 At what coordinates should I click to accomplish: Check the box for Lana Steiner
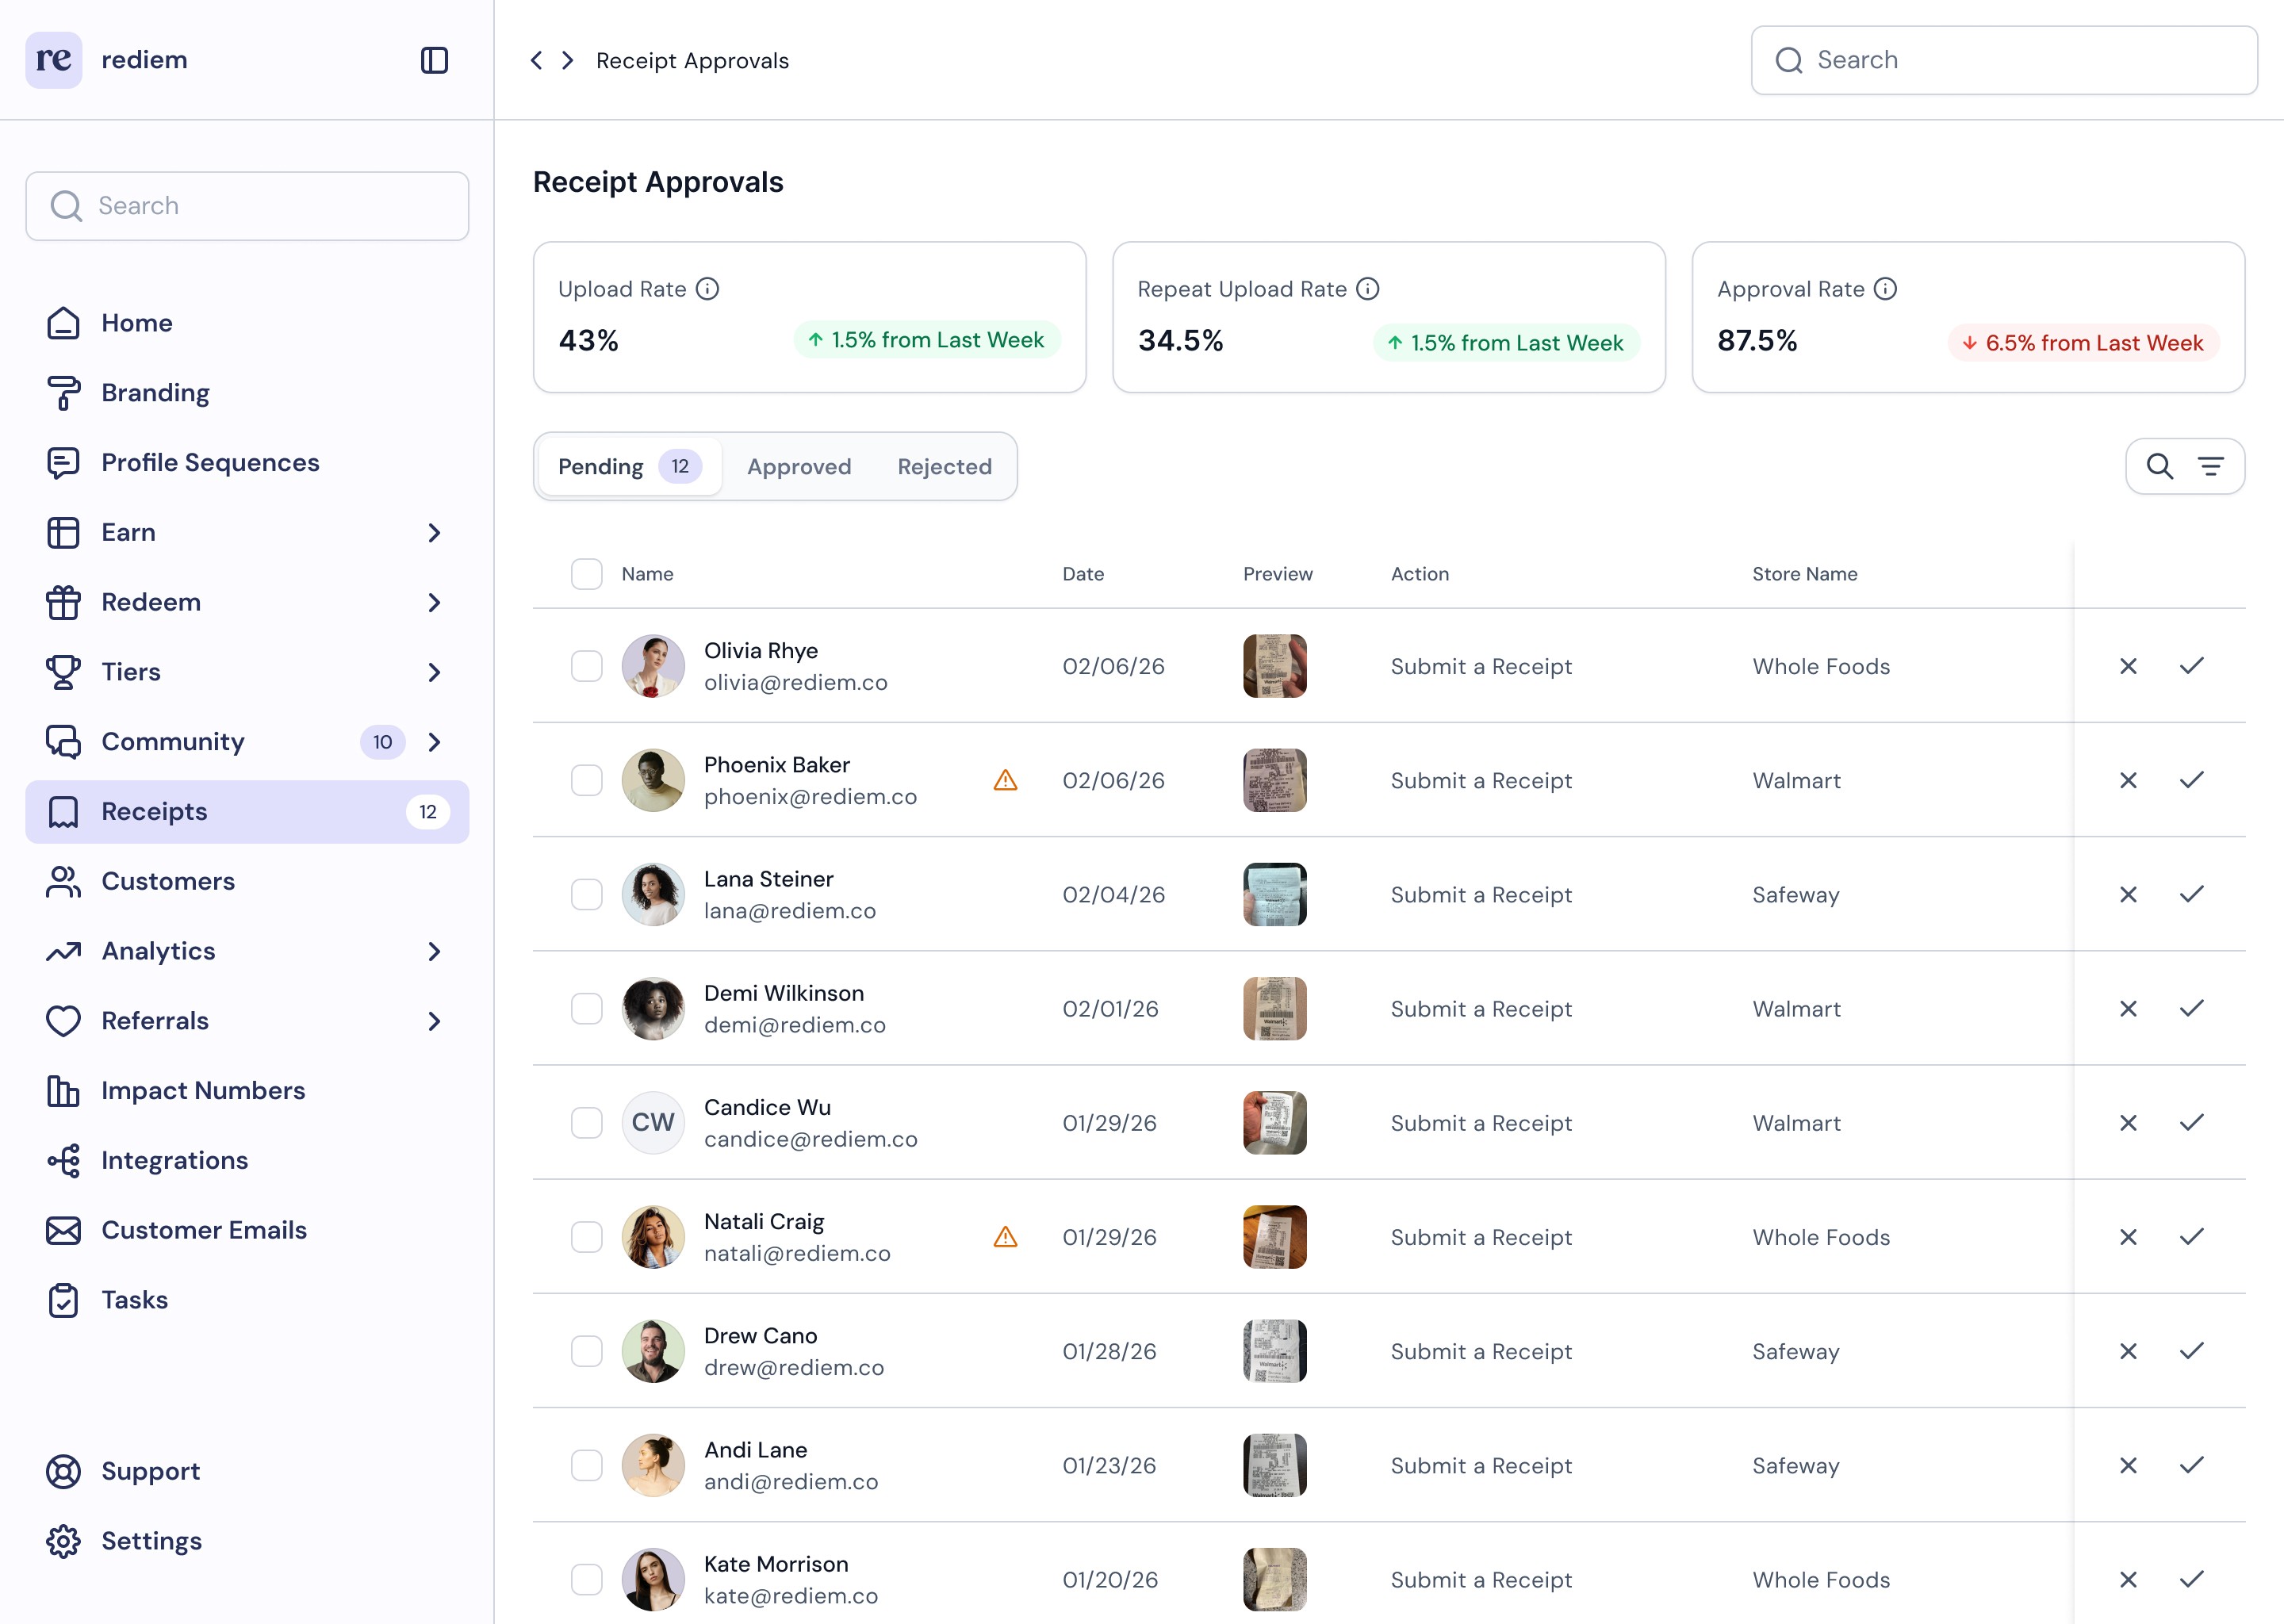[586, 894]
